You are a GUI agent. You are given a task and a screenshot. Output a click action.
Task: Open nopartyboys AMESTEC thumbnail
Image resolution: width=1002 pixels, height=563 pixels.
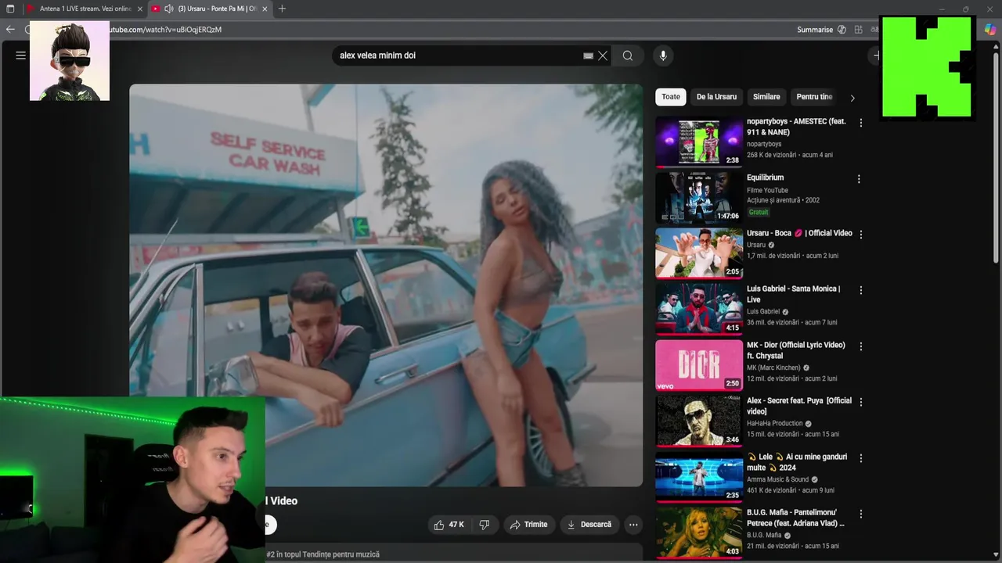click(x=699, y=142)
